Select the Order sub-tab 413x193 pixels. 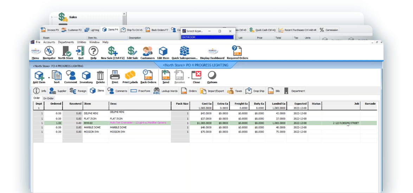(37, 98)
